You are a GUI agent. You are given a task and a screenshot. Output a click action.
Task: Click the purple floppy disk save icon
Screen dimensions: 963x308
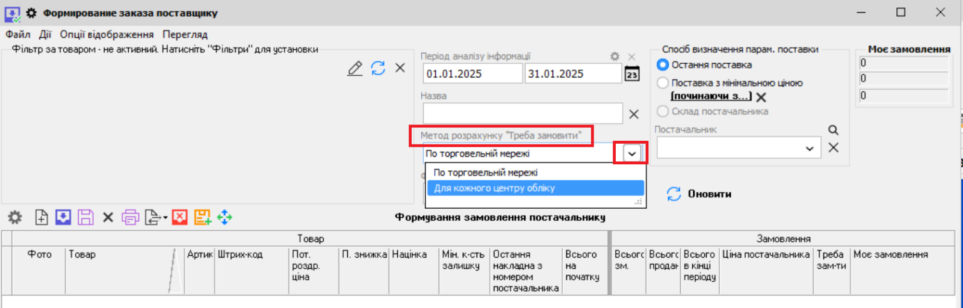pos(85,217)
